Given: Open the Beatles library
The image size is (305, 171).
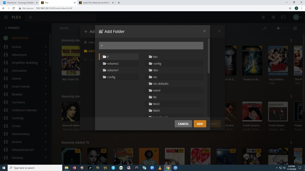Looking at the screenshot, I should (x=17, y=94).
